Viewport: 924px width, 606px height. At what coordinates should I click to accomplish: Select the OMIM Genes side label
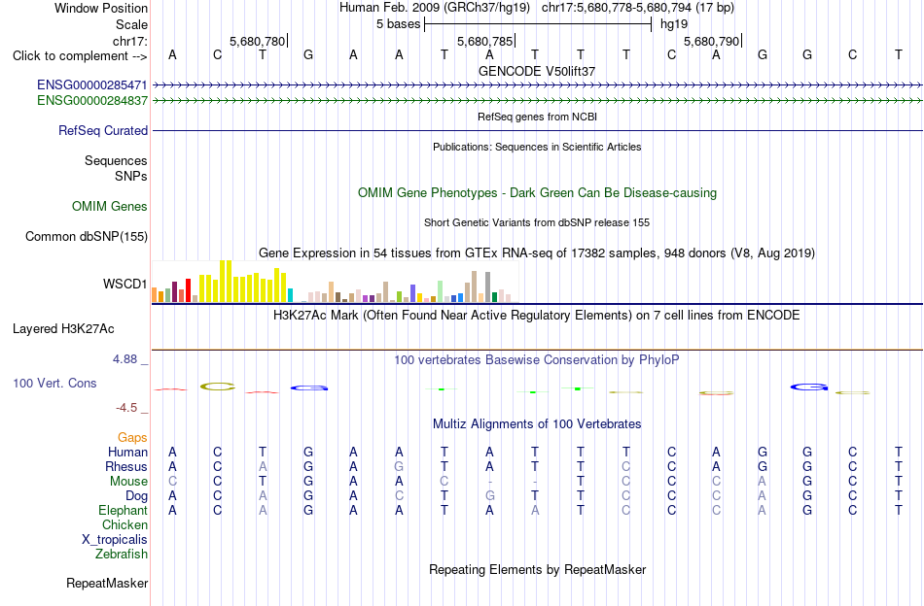(x=109, y=207)
